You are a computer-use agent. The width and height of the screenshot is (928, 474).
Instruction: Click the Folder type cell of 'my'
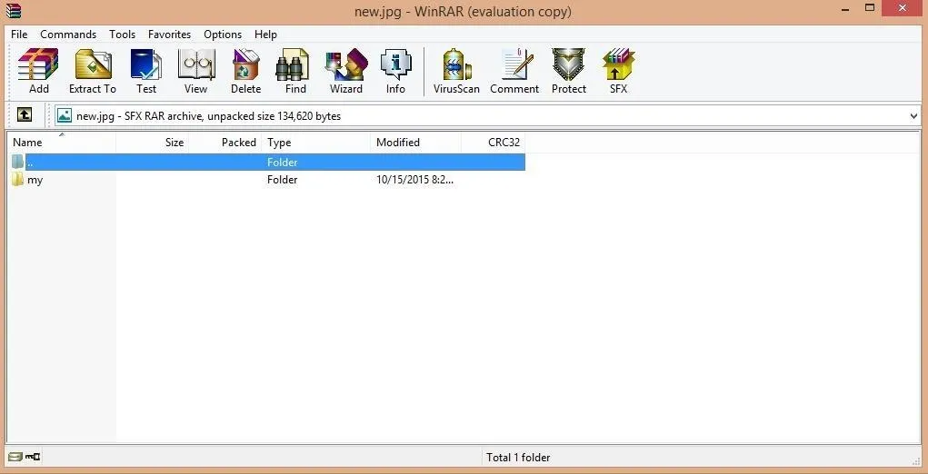click(x=283, y=180)
